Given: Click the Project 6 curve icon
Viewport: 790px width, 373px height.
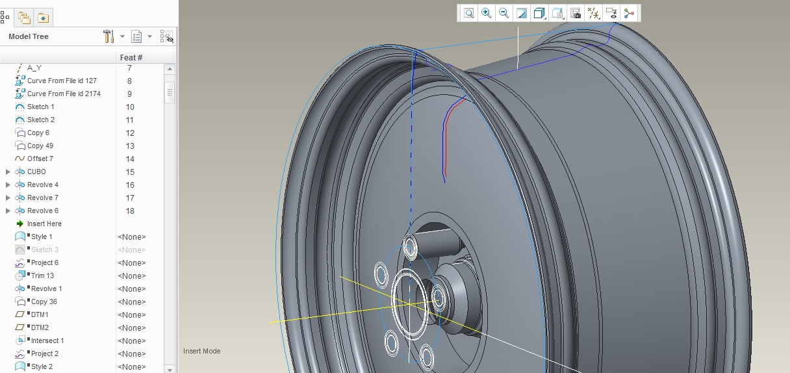Looking at the screenshot, I should click(x=19, y=263).
